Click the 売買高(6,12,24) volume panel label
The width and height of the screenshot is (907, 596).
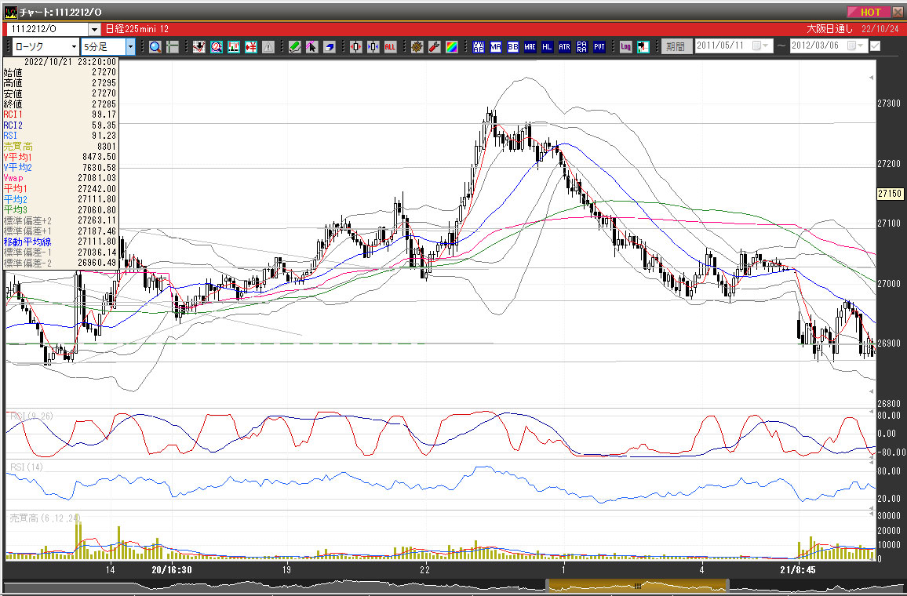pos(46,518)
